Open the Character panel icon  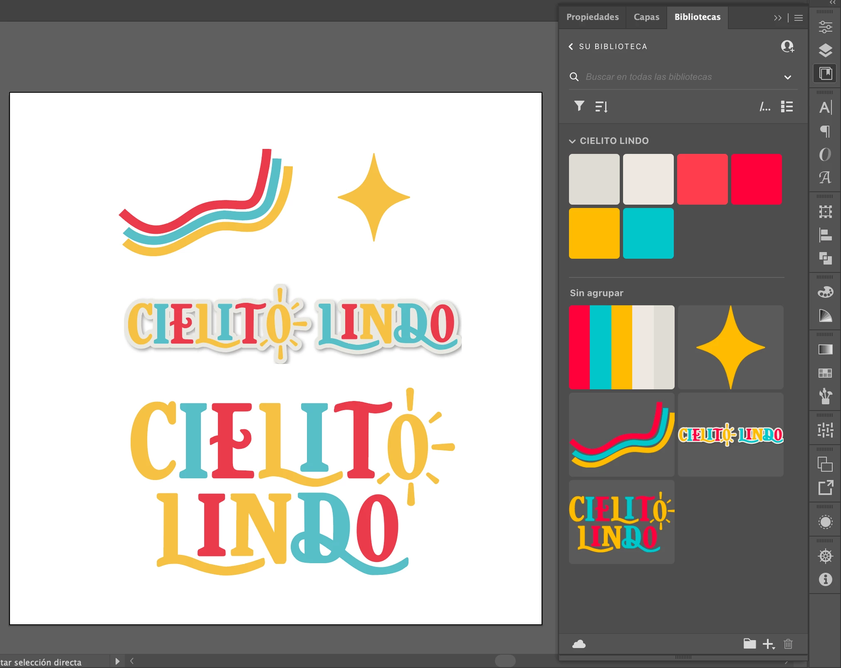(825, 107)
